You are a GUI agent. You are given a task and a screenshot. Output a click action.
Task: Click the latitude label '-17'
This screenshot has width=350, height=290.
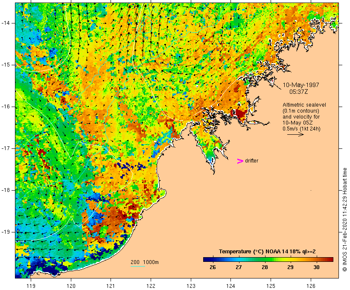pos(5,148)
